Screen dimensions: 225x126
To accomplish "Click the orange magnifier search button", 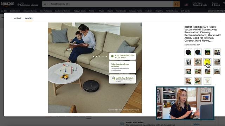I will coord(176,4).
